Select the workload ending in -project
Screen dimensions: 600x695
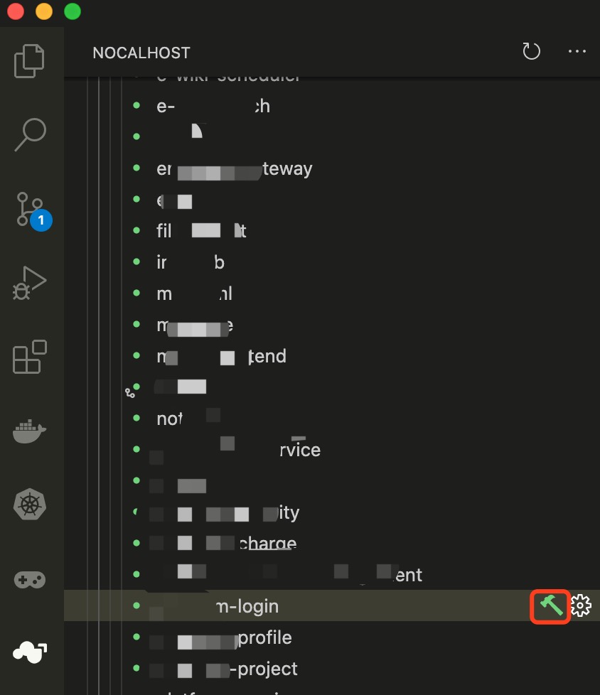[x=267, y=669]
